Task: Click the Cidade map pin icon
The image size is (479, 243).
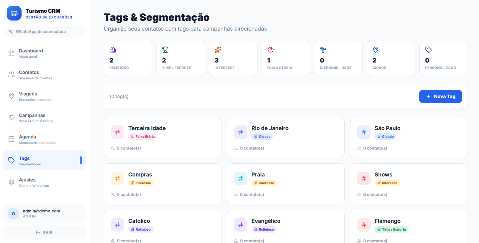Action: 375,49
